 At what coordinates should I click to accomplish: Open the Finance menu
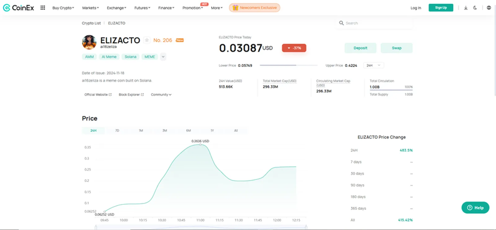(166, 8)
